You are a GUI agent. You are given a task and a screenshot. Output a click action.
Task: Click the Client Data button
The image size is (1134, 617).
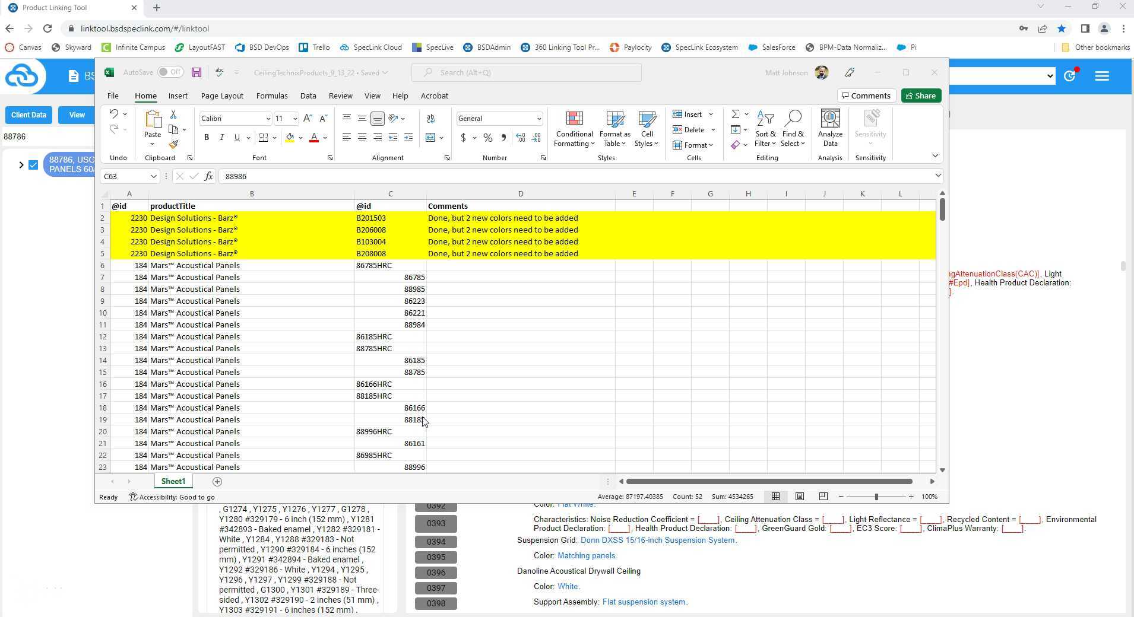(28, 115)
